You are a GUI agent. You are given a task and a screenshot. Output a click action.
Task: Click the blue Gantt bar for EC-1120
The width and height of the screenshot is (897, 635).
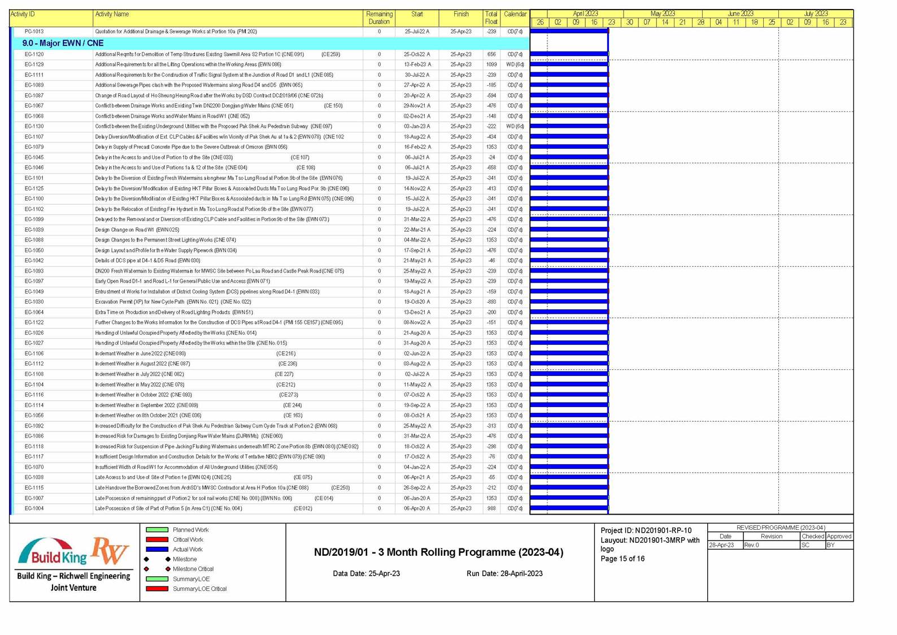click(569, 54)
